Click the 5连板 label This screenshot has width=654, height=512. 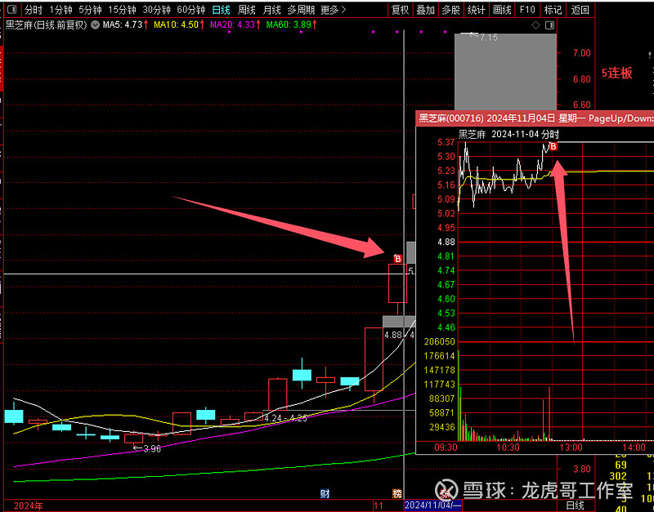(x=617, y=73)
